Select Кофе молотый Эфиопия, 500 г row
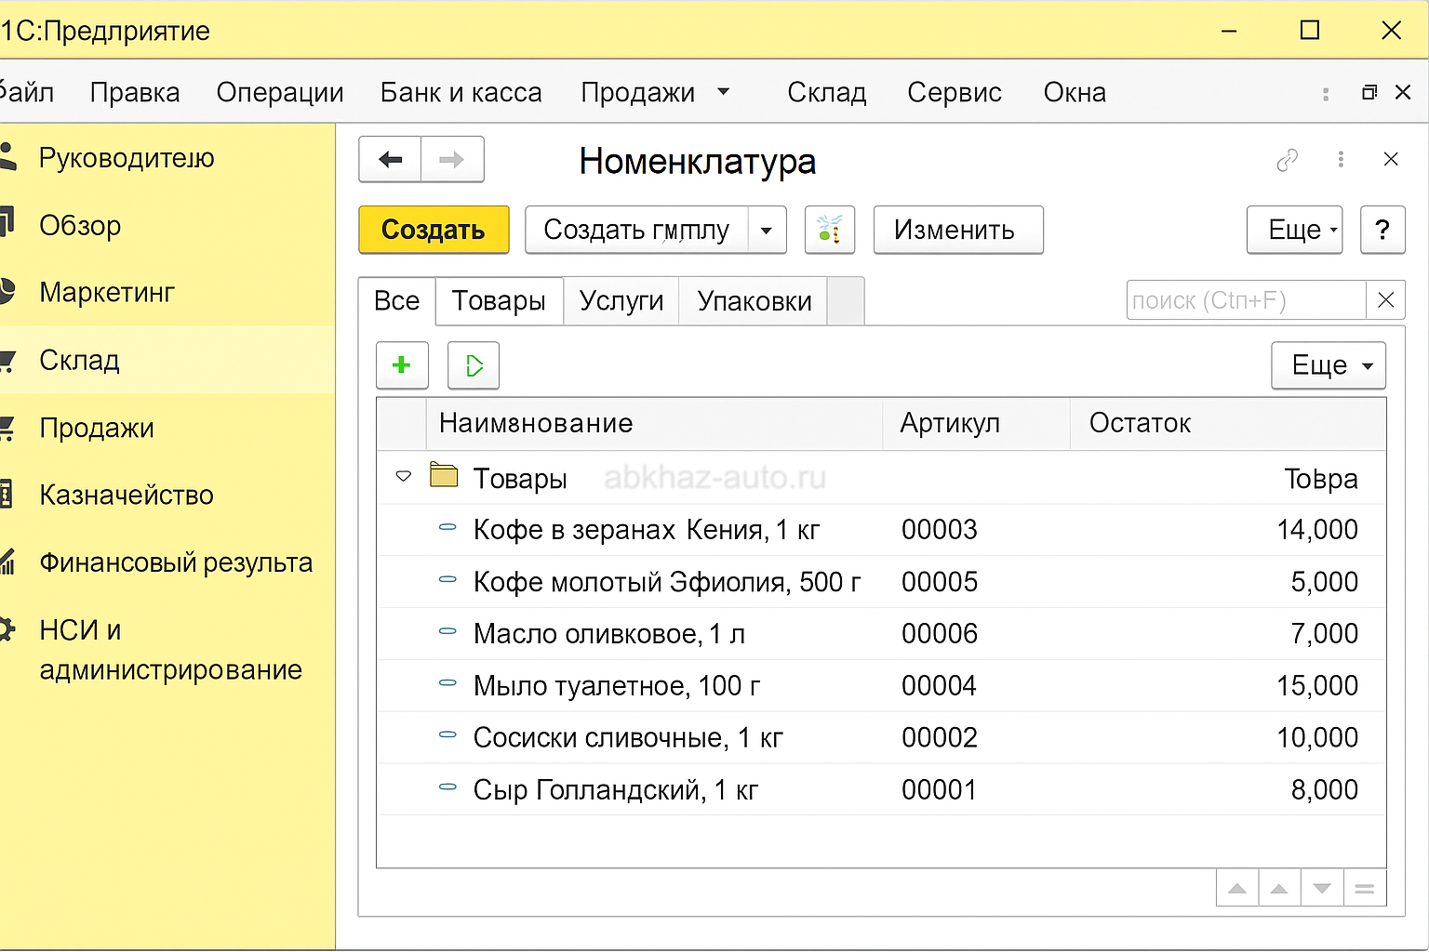The image size is (1429, 952). pyautogui.click(x=881, y=582)
